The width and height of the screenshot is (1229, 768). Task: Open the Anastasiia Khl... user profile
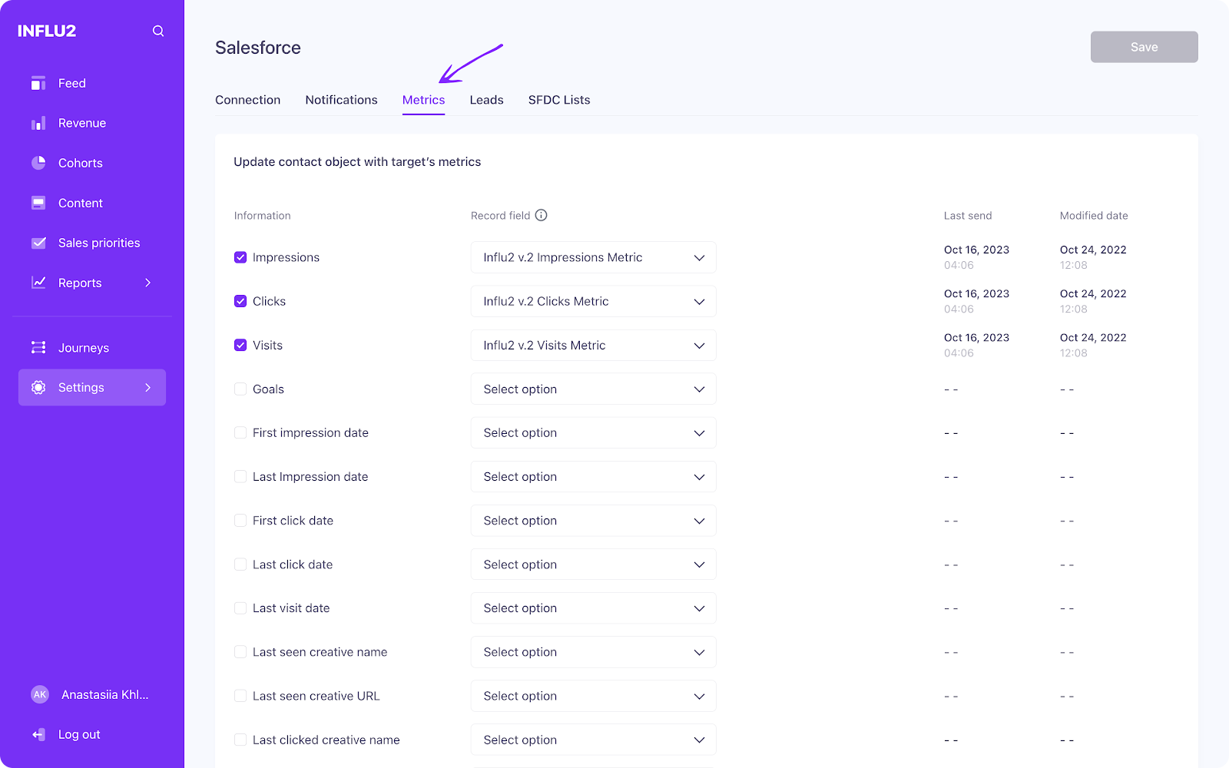click(x=104, y=694)
